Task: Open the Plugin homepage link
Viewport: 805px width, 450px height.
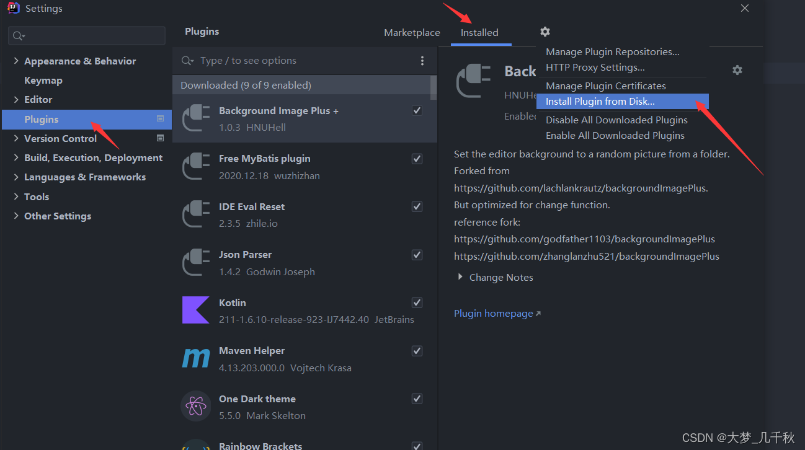Action: pos(497,314)
